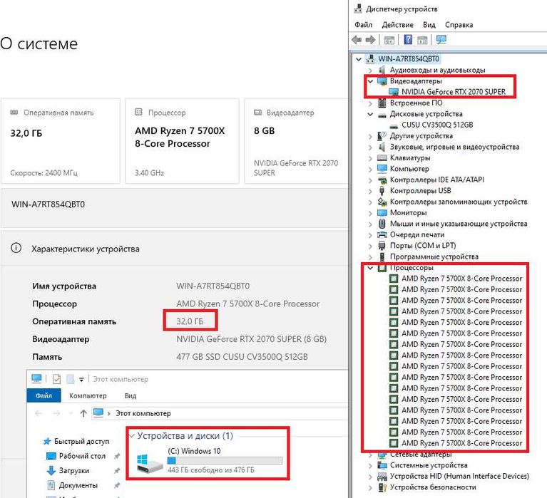This screenshot has height=498, width=547.
Task: Click the Scan for hardware changes monitor icon
Action: coord(441,40)
